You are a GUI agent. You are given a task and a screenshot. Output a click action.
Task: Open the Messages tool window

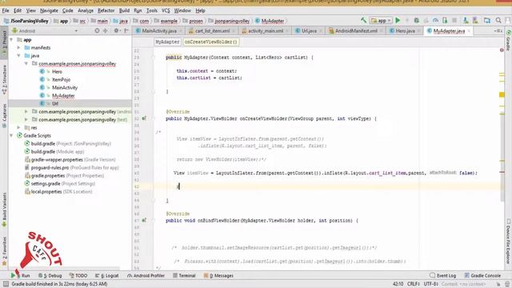(x=218, y=275)
